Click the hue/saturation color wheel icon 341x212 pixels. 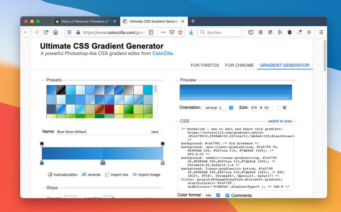(x=51, y=175)
